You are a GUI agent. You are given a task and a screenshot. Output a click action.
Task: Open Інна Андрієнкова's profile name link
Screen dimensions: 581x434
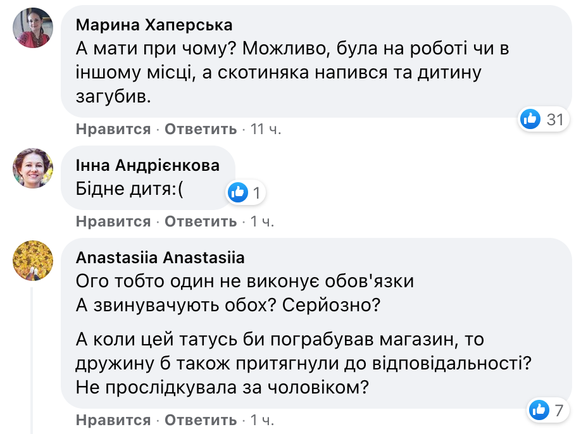147,166
